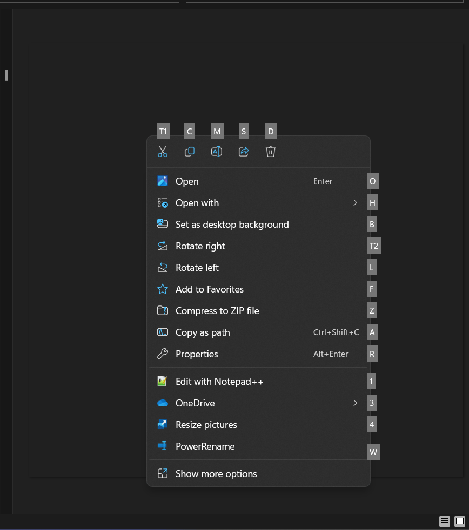Switch to large thumbnails view in status bar
469x530 pixels.
(459, 521)
